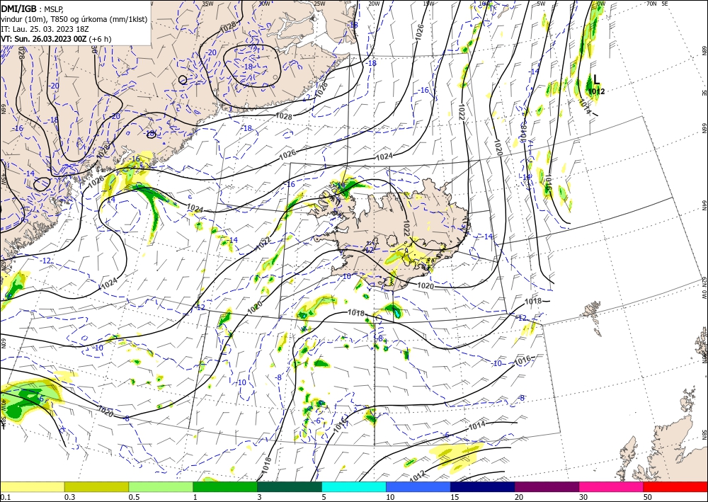Click the '70N 5E' corner label
The width and height of the screenshot is (708, 502).
tap(657, 4)
